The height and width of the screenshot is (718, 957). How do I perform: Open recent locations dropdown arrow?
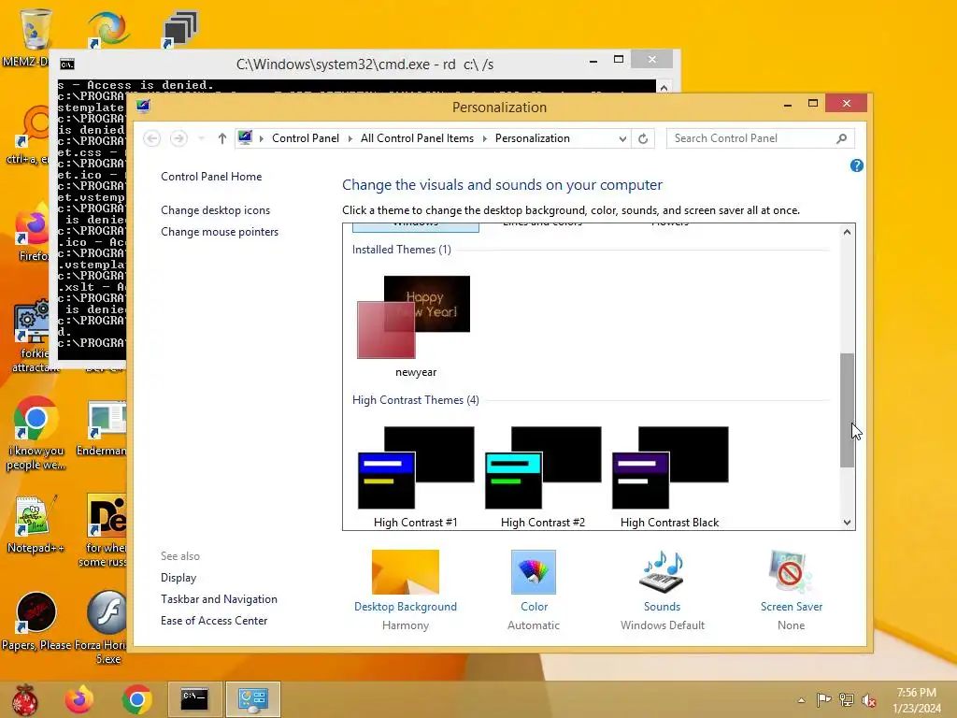(202, 138)
